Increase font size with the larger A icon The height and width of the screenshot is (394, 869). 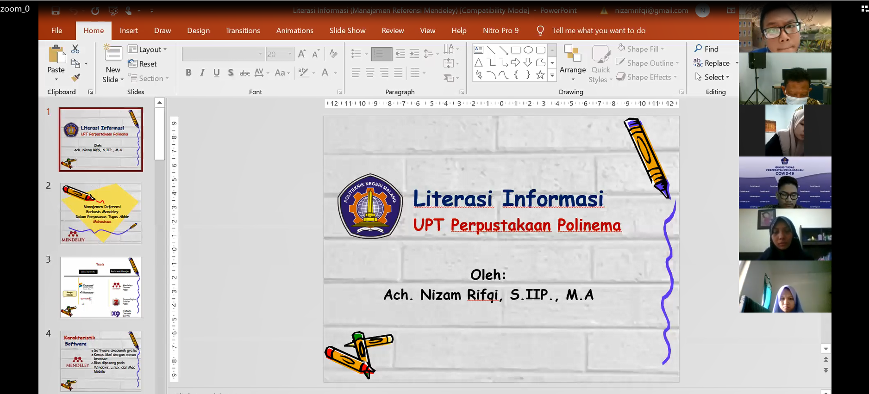click(302, 54)
